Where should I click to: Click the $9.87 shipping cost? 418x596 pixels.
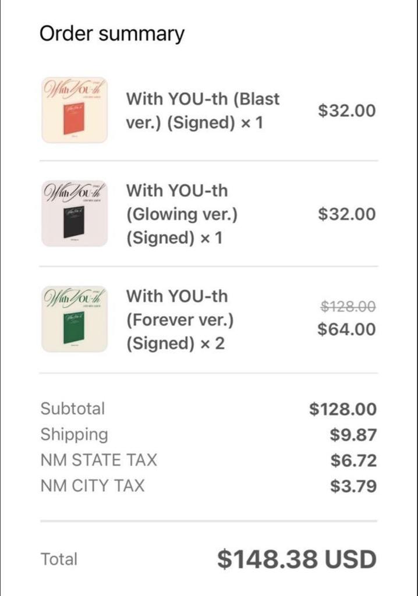(x=353, y=435)
